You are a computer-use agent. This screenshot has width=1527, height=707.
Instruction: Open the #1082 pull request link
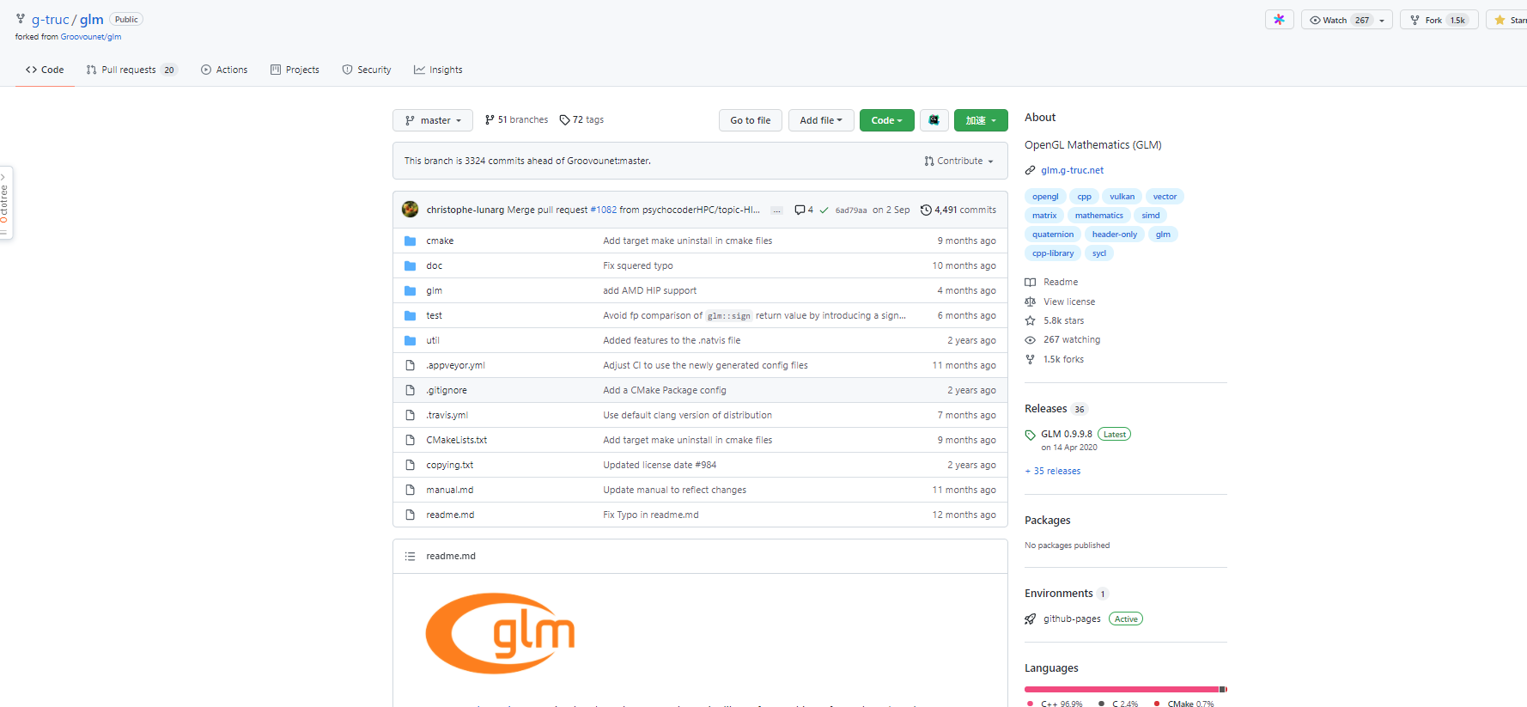click(604, 210)
